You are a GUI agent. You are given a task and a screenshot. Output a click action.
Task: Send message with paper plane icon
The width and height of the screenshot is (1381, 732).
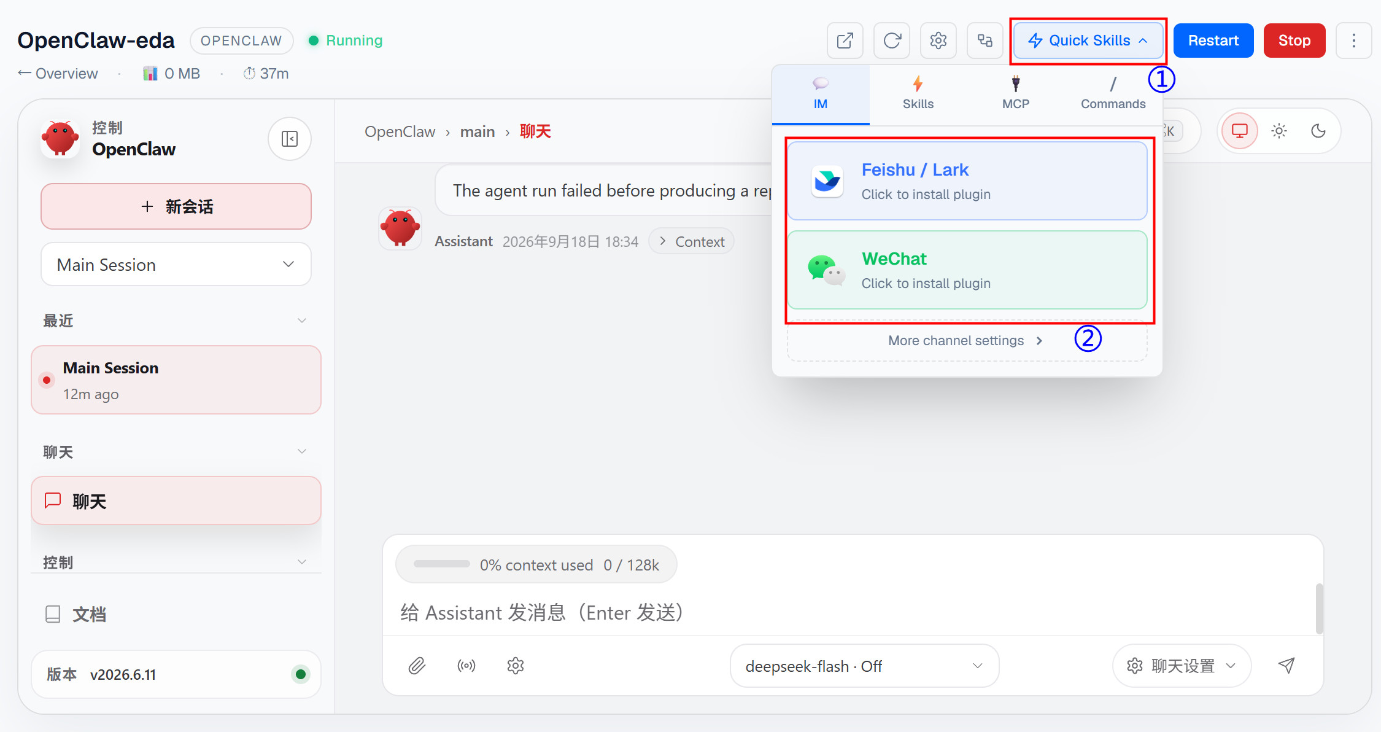1286,666
